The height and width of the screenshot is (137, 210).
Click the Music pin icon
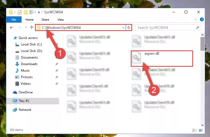point(57,71)
